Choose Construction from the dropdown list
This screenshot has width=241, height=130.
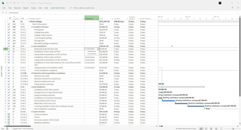coord(92,54)
